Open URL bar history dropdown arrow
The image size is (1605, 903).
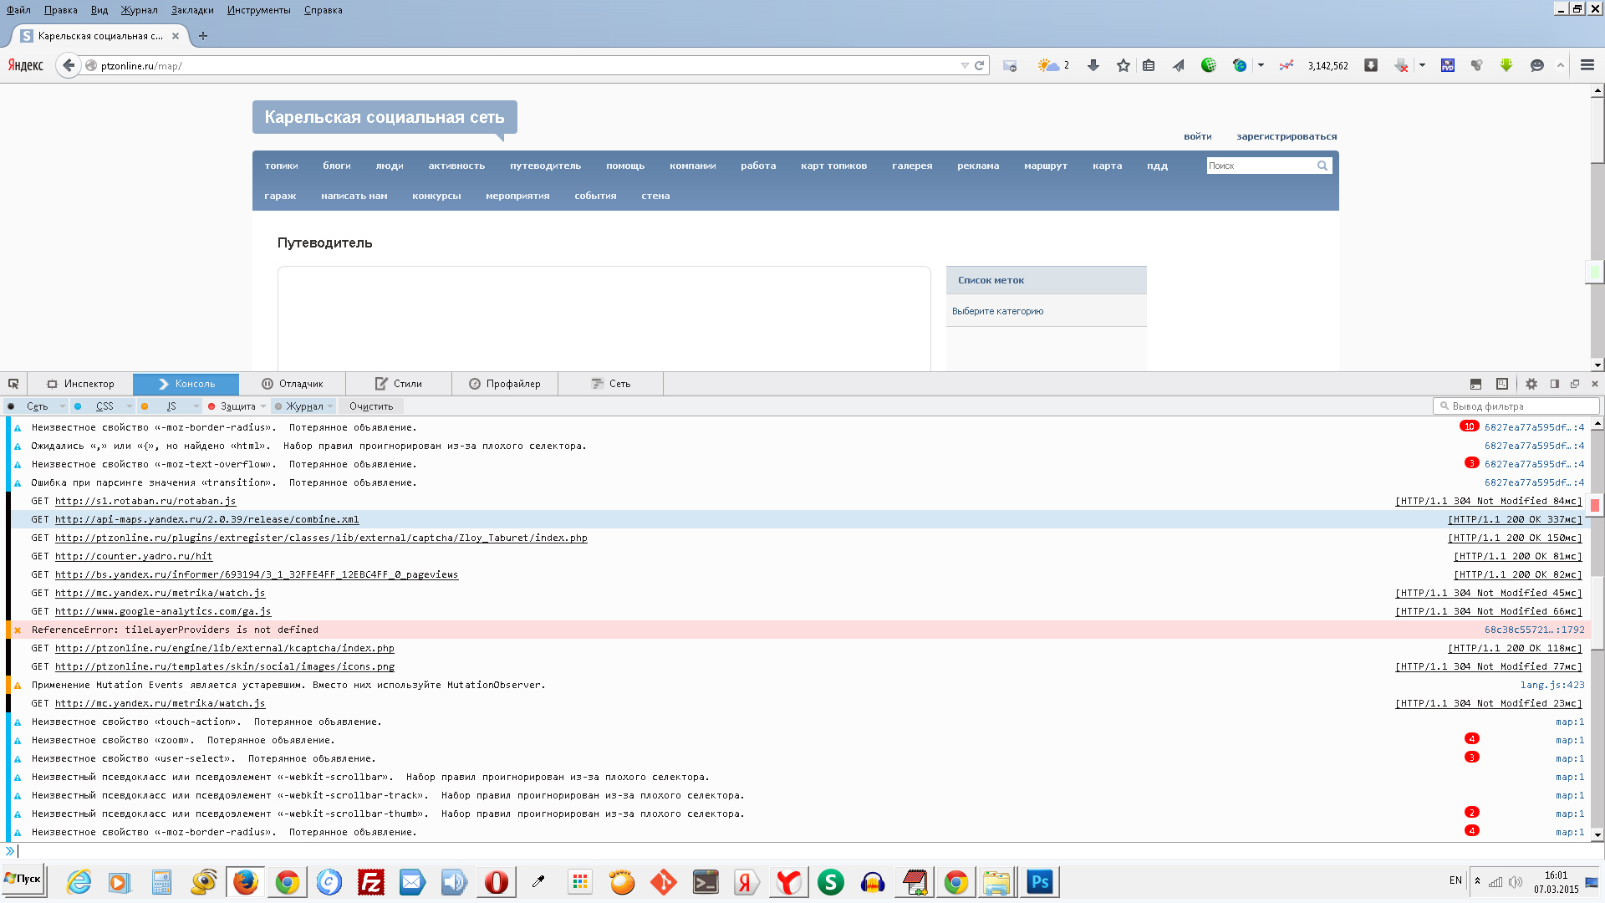click(x=965, y=65)
